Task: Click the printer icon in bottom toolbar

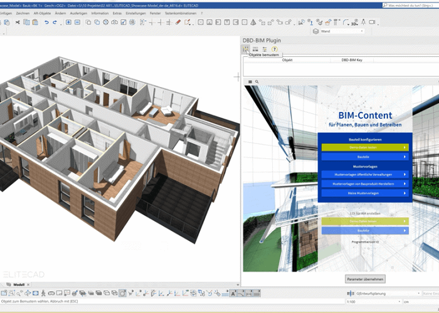Action: tap(75, 293)
